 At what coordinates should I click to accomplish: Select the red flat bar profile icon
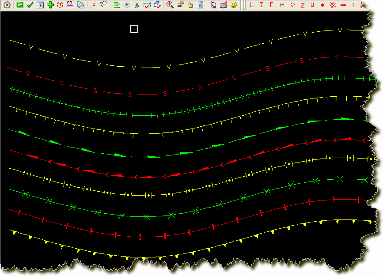tap(343, 5)
